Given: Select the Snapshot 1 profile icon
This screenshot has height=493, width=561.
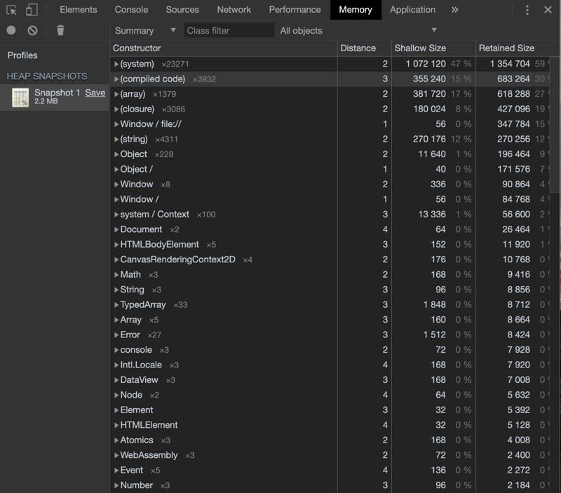Looking at the screenshot, I should [20, 97].
